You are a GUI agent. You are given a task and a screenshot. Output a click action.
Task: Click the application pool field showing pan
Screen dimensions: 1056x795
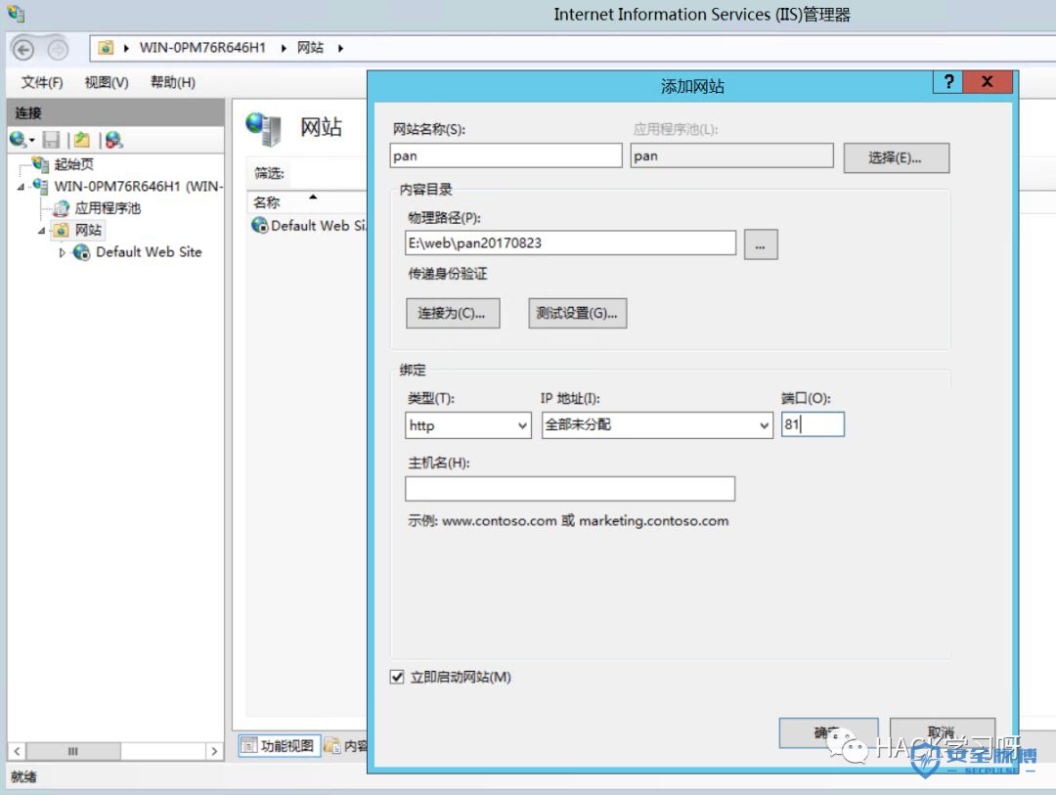coord(732,155)
